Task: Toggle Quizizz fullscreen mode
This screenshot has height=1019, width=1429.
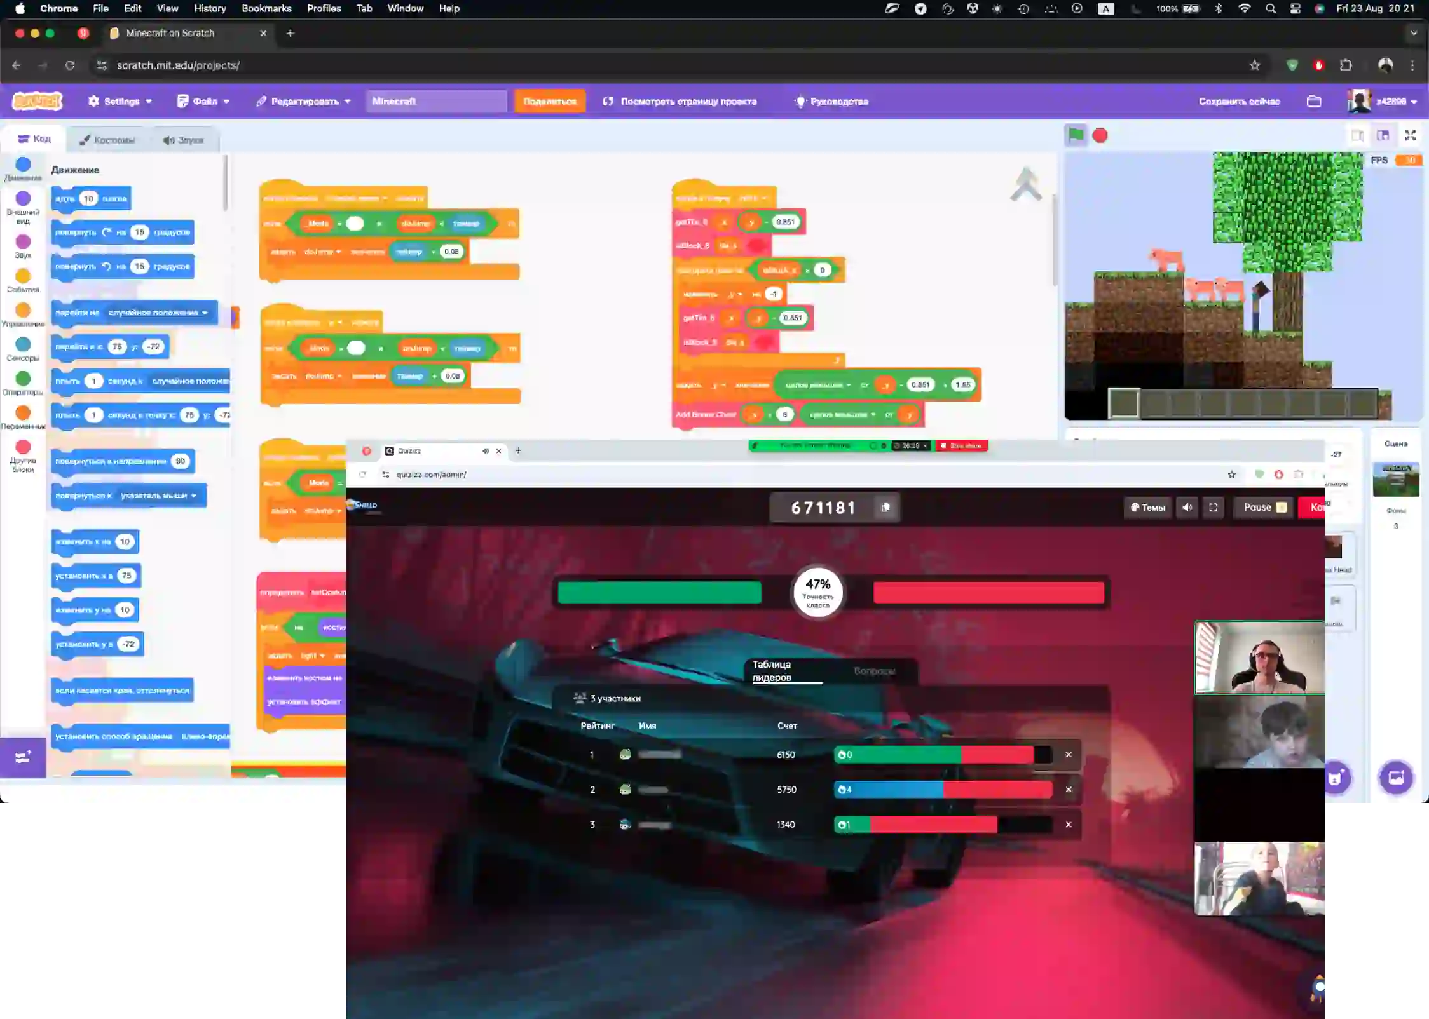Action: pos(1213,507)
